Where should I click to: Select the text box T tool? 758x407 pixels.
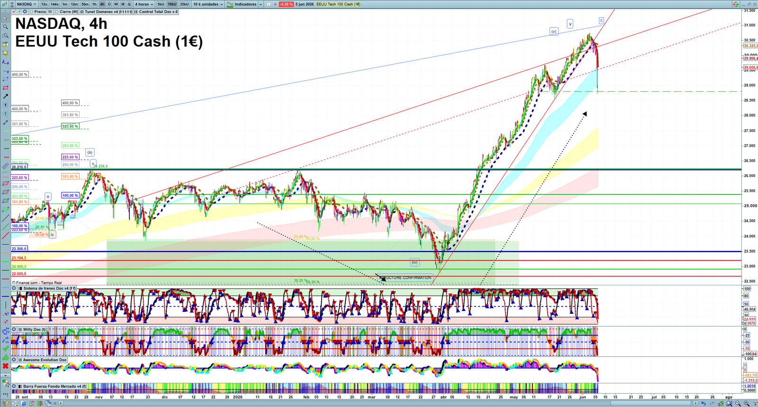pyautogui.click(x=6, y=105)
